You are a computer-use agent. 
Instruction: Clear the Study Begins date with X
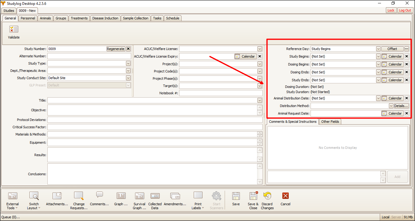407,56
